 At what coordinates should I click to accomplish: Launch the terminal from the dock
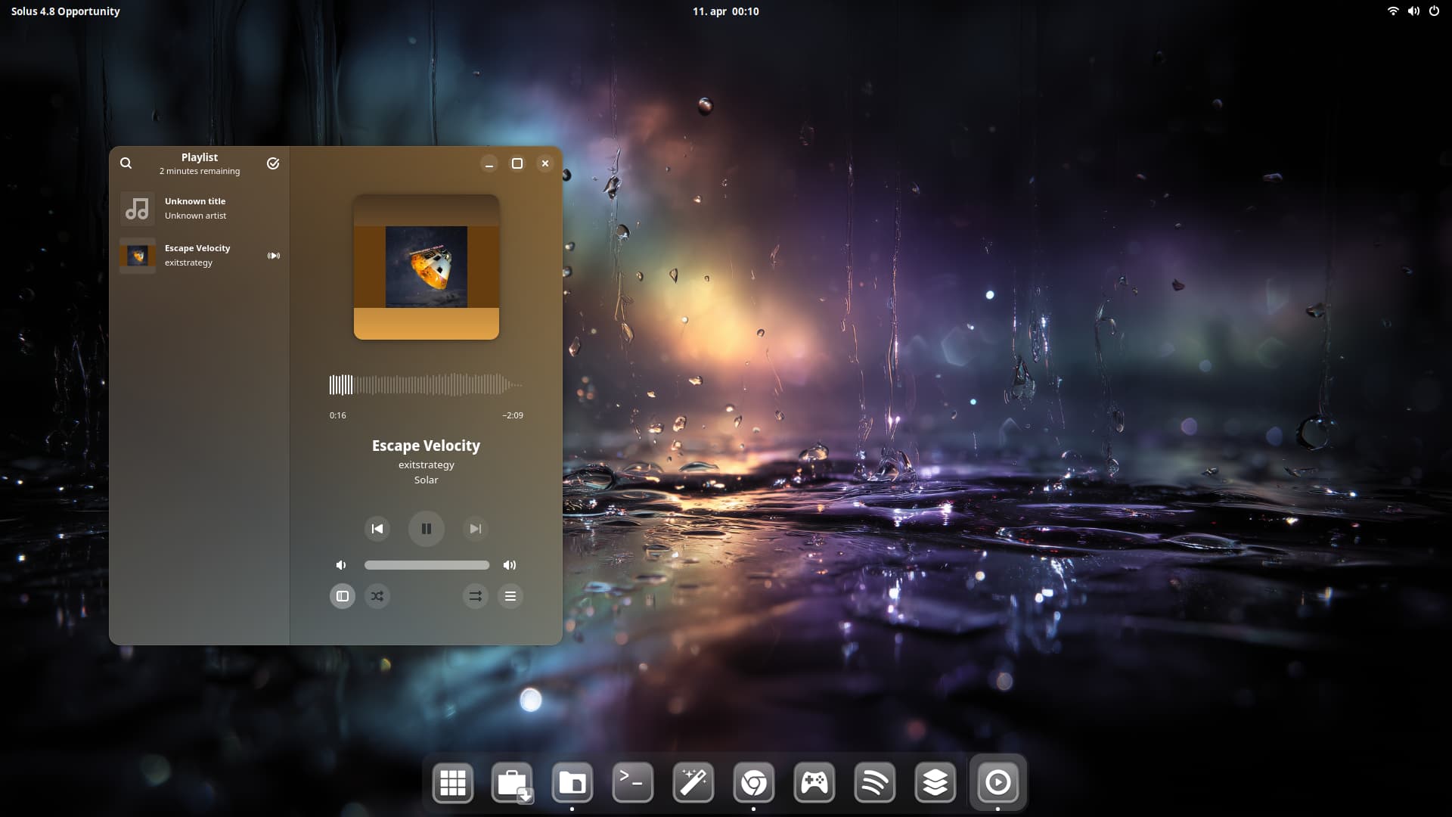pyautogui.click(x=632, y=783)
